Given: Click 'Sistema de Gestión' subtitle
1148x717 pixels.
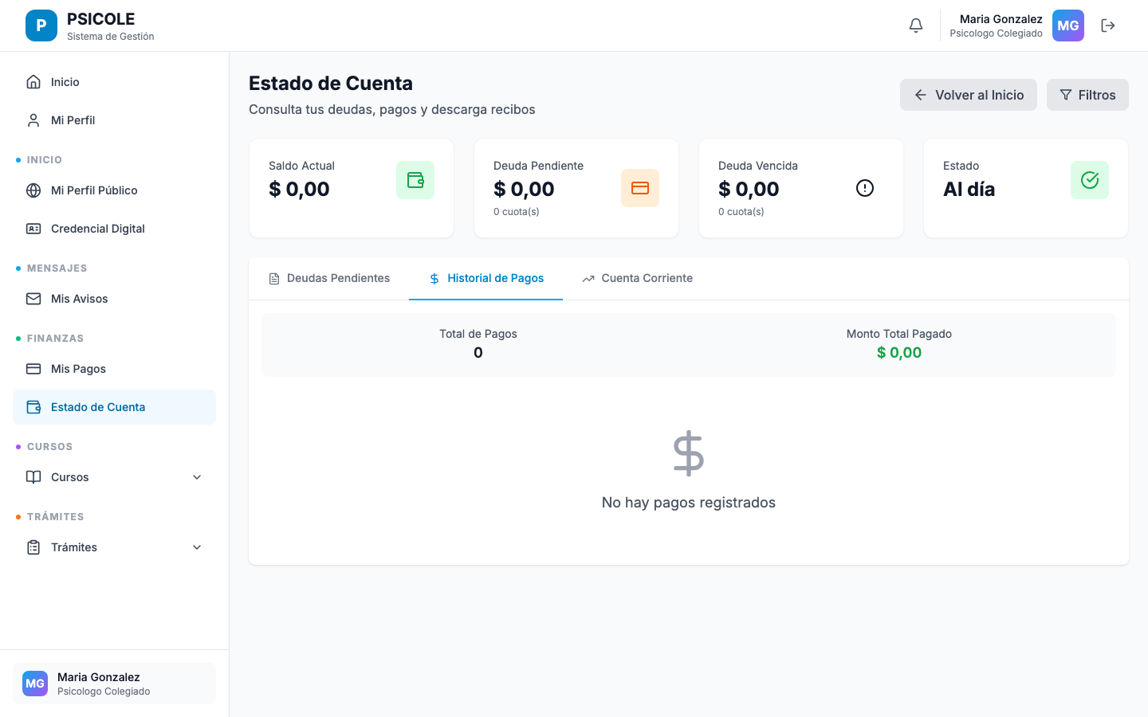Looking at the screenshot, I should pos(111,37).
